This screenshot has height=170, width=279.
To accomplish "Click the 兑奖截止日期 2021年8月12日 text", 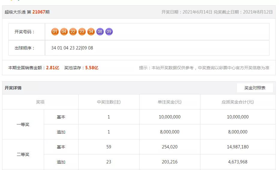I will (x=243, y=12).
